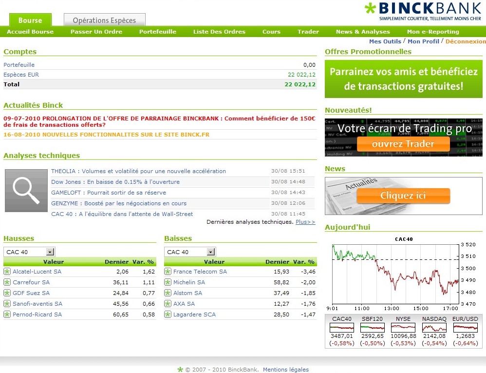Open the CAC40 mini chart thumbnail
The image size is (486, 373).
tap(342, 328)
